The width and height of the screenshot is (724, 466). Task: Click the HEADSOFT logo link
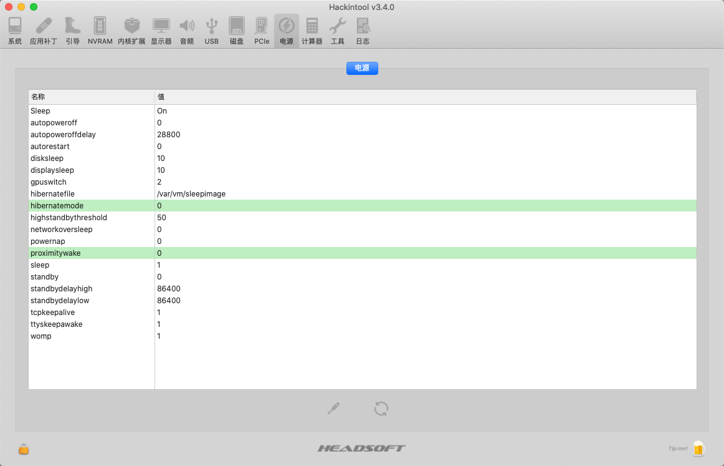pos(361,448)
